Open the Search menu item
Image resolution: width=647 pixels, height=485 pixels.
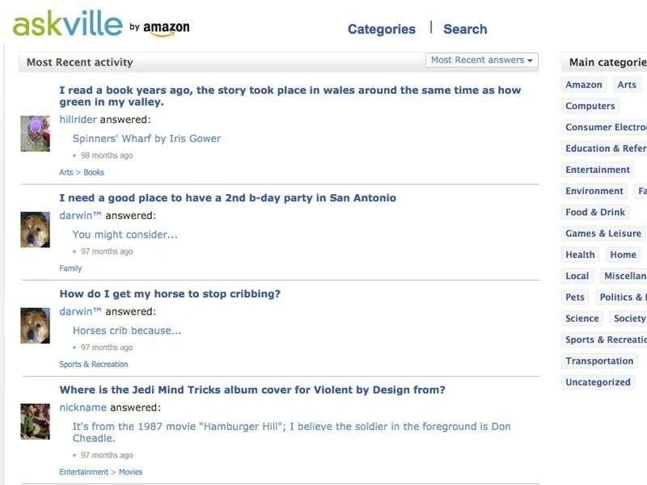[x=465, y=29]
